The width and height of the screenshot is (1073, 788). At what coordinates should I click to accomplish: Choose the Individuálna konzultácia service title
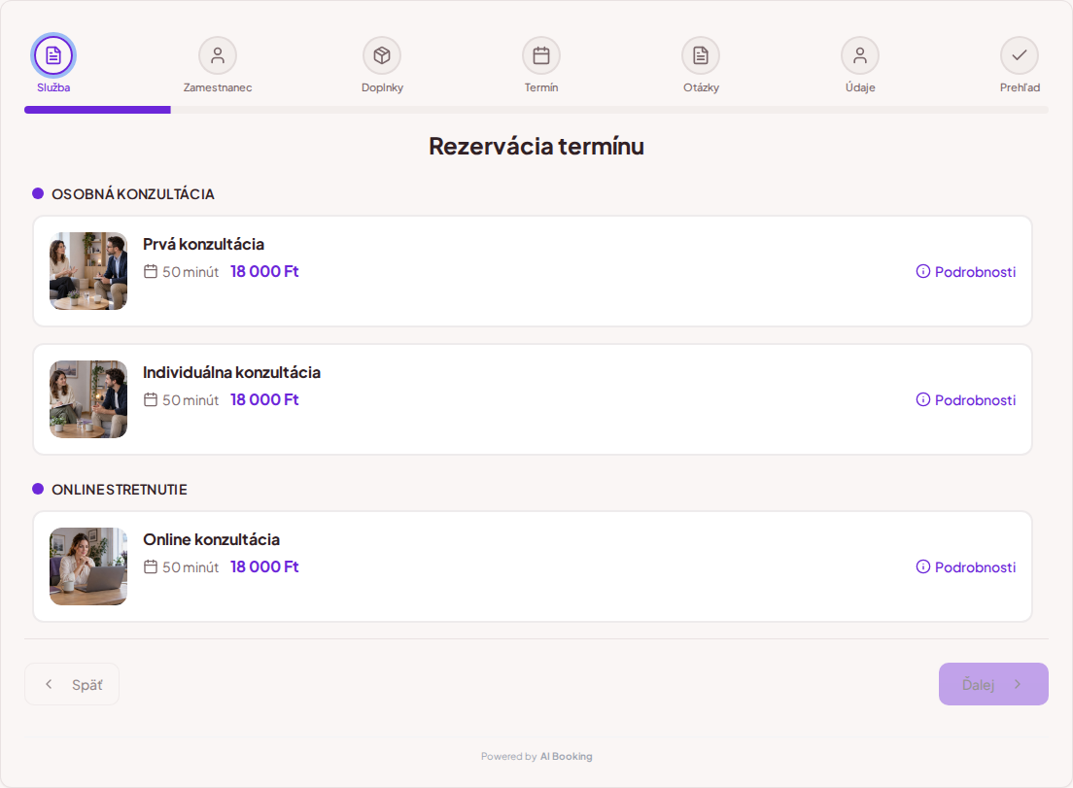[x=231, y=372]
